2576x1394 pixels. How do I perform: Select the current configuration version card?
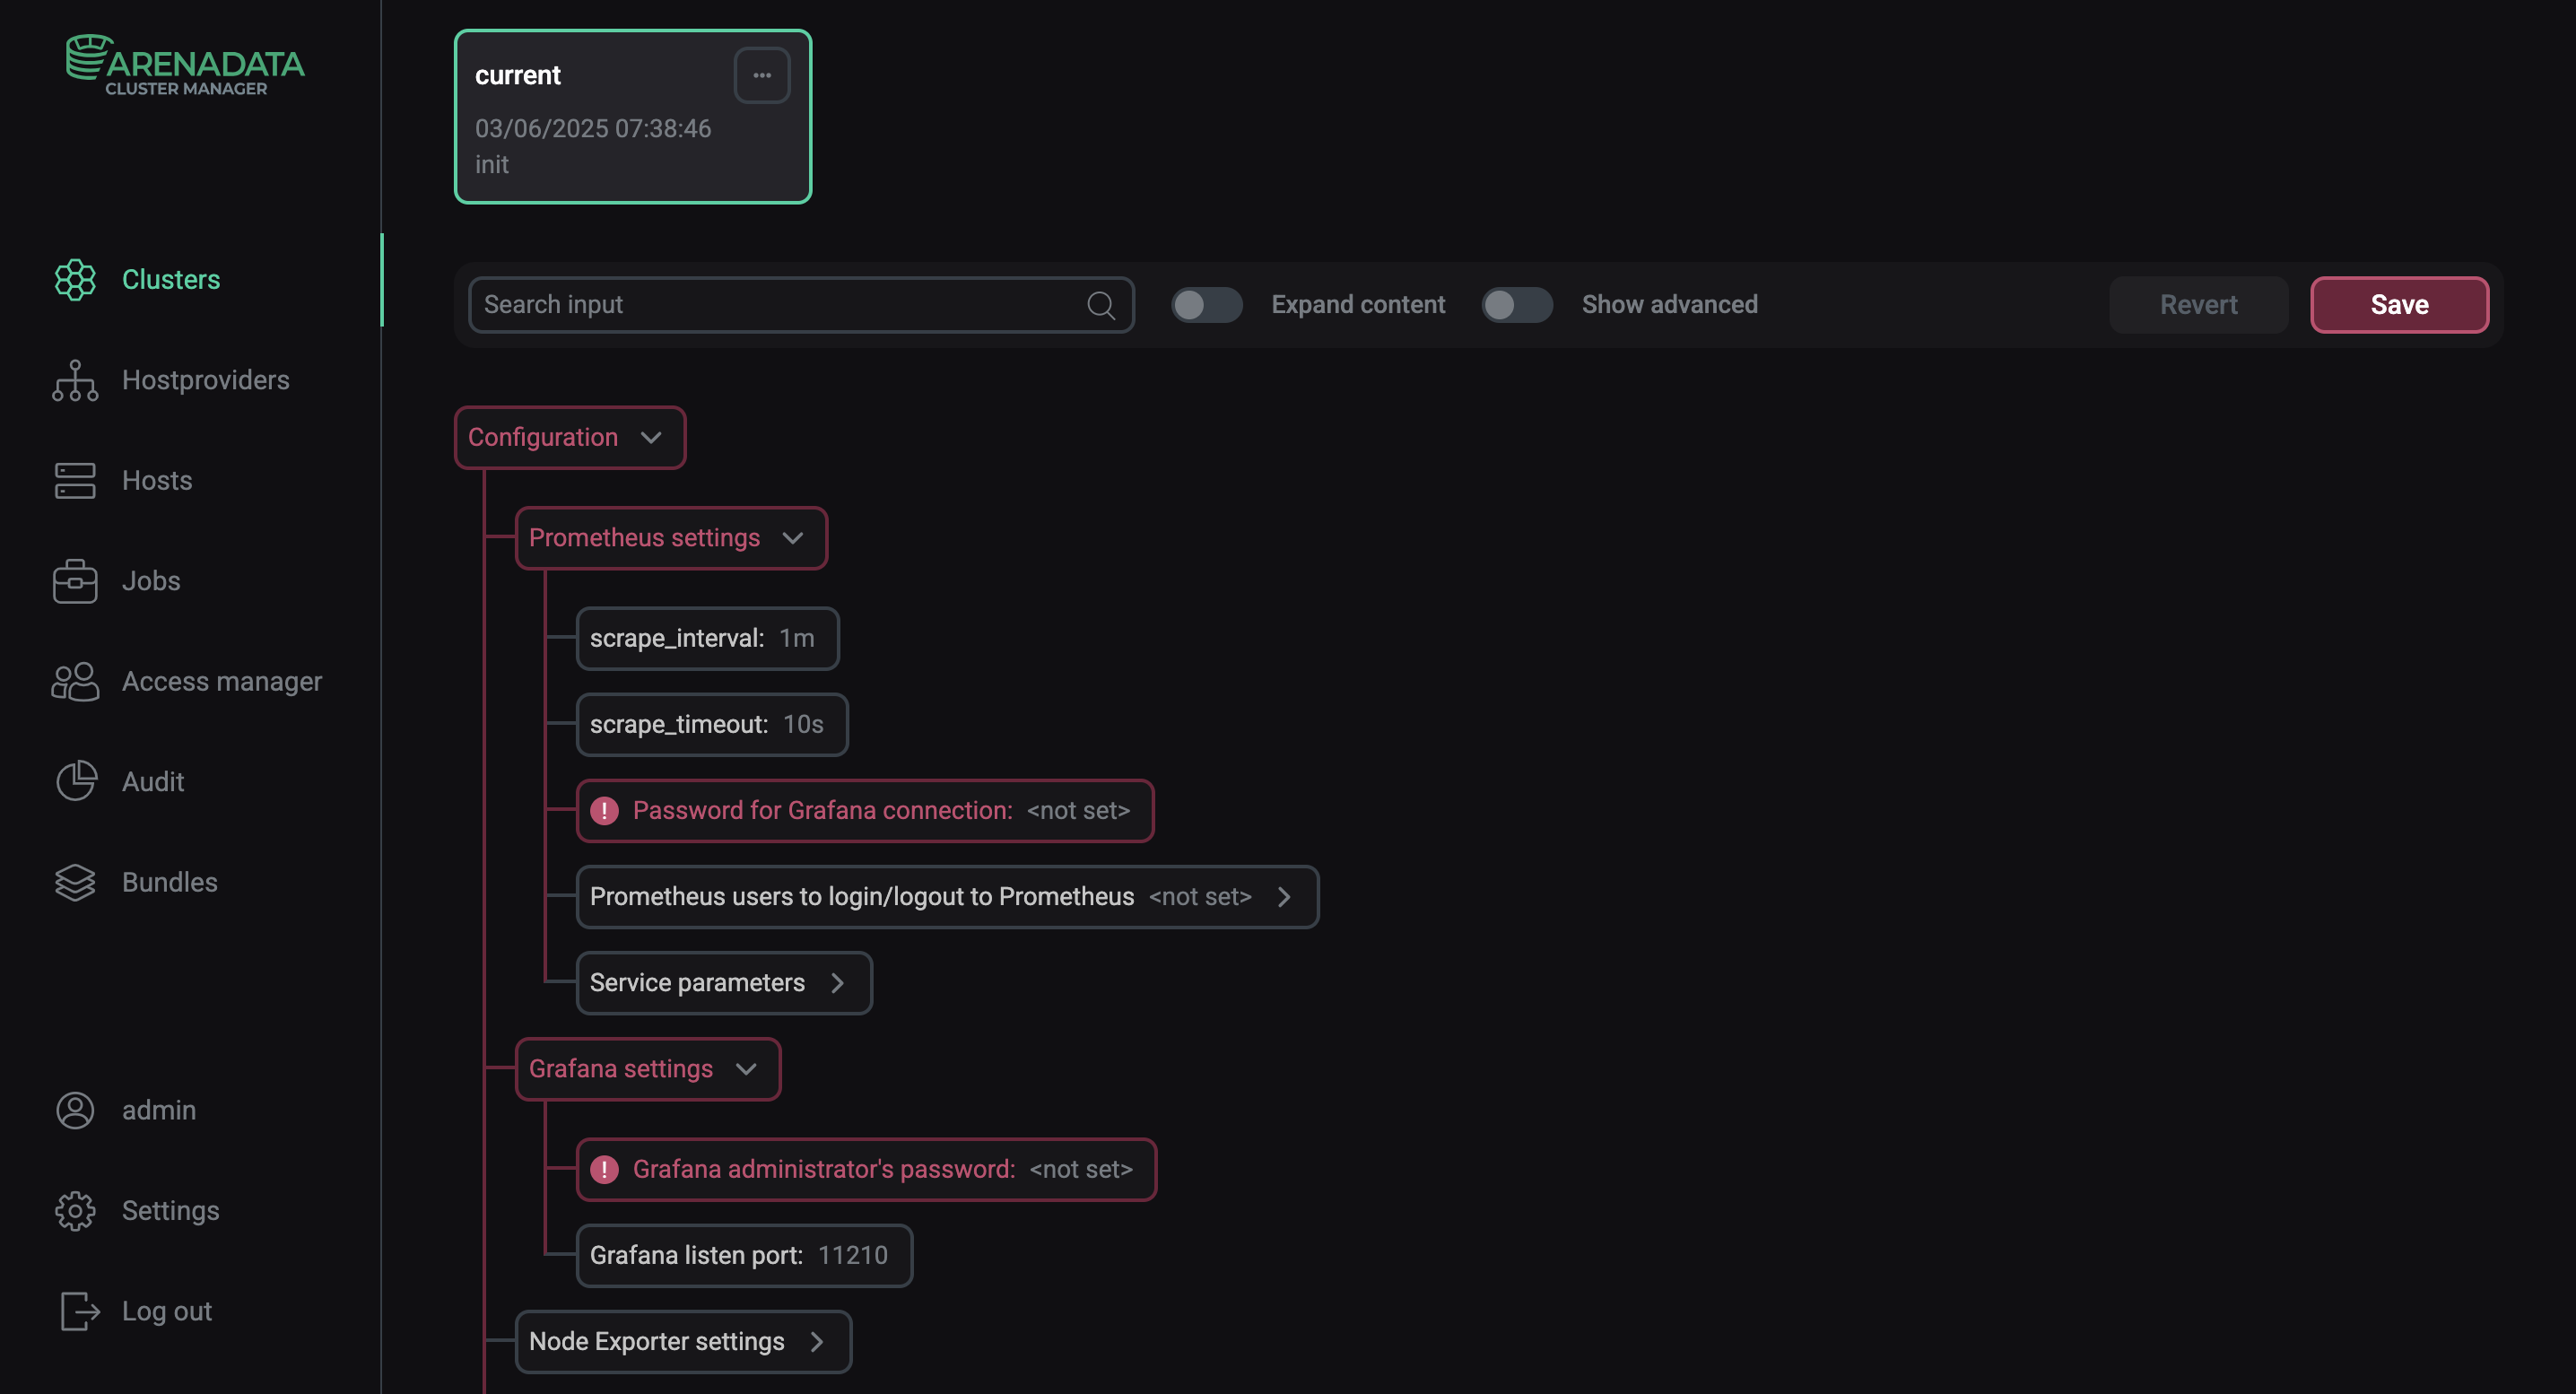pos(633,117)
